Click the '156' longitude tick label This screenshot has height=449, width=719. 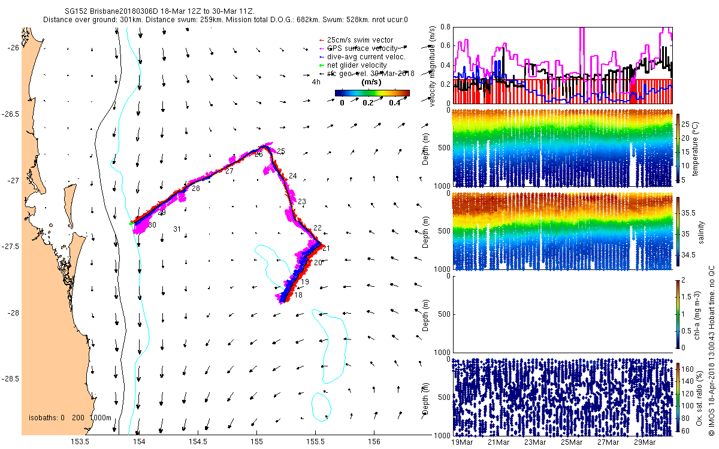(374, 442)
